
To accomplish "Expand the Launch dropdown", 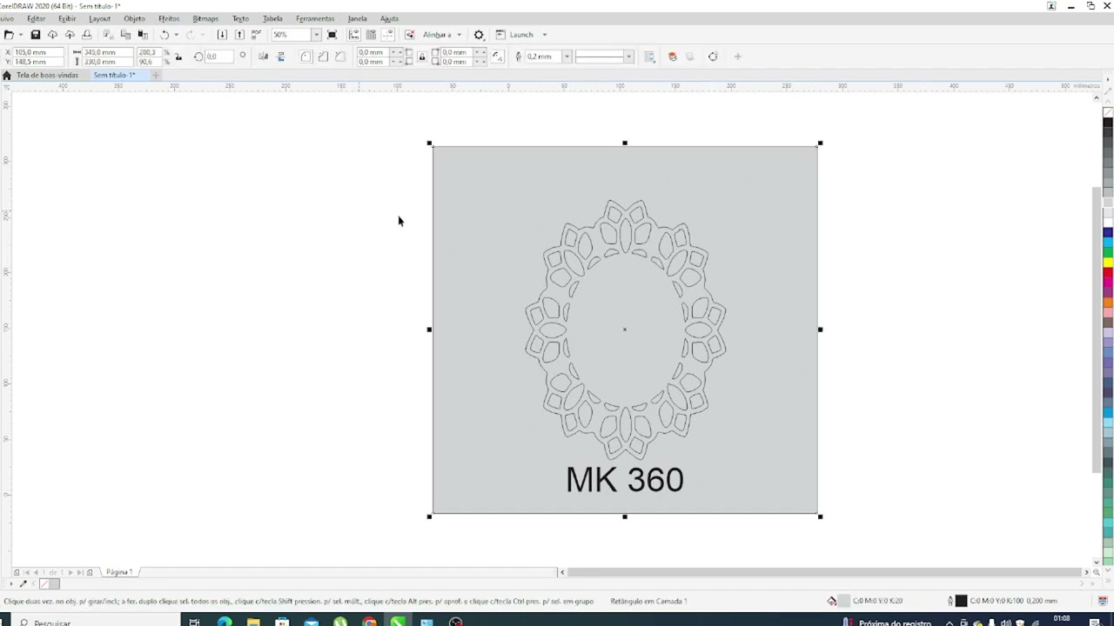I will click(544, 35).
